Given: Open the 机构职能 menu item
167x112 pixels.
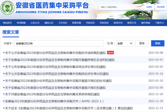Looking at the screenshot, I should click(21, 23).
